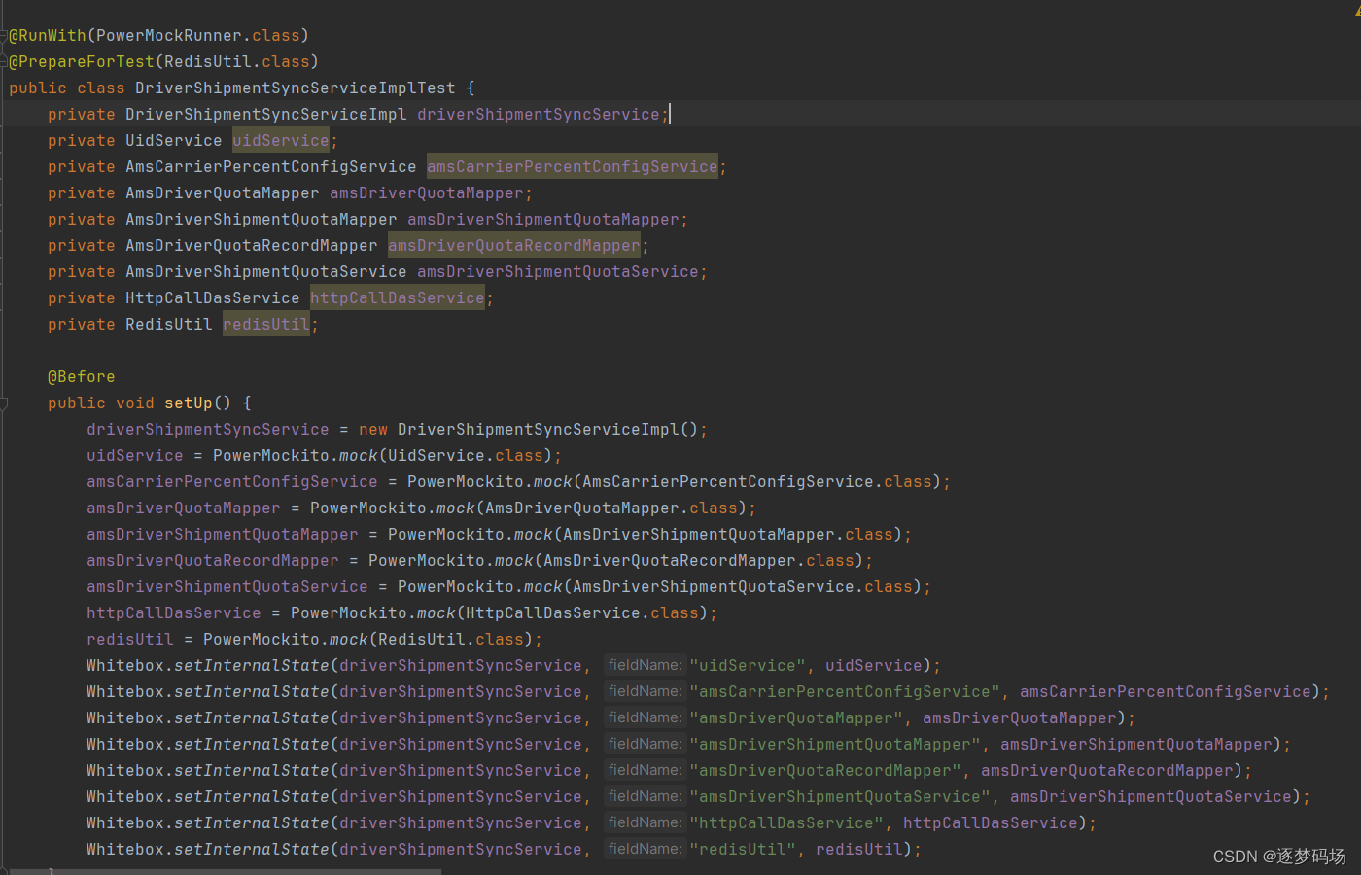Collapse the fold marker beside @RunWith annotation
This screenshot has width=1361, height=875.
click(x=4, y=36)
